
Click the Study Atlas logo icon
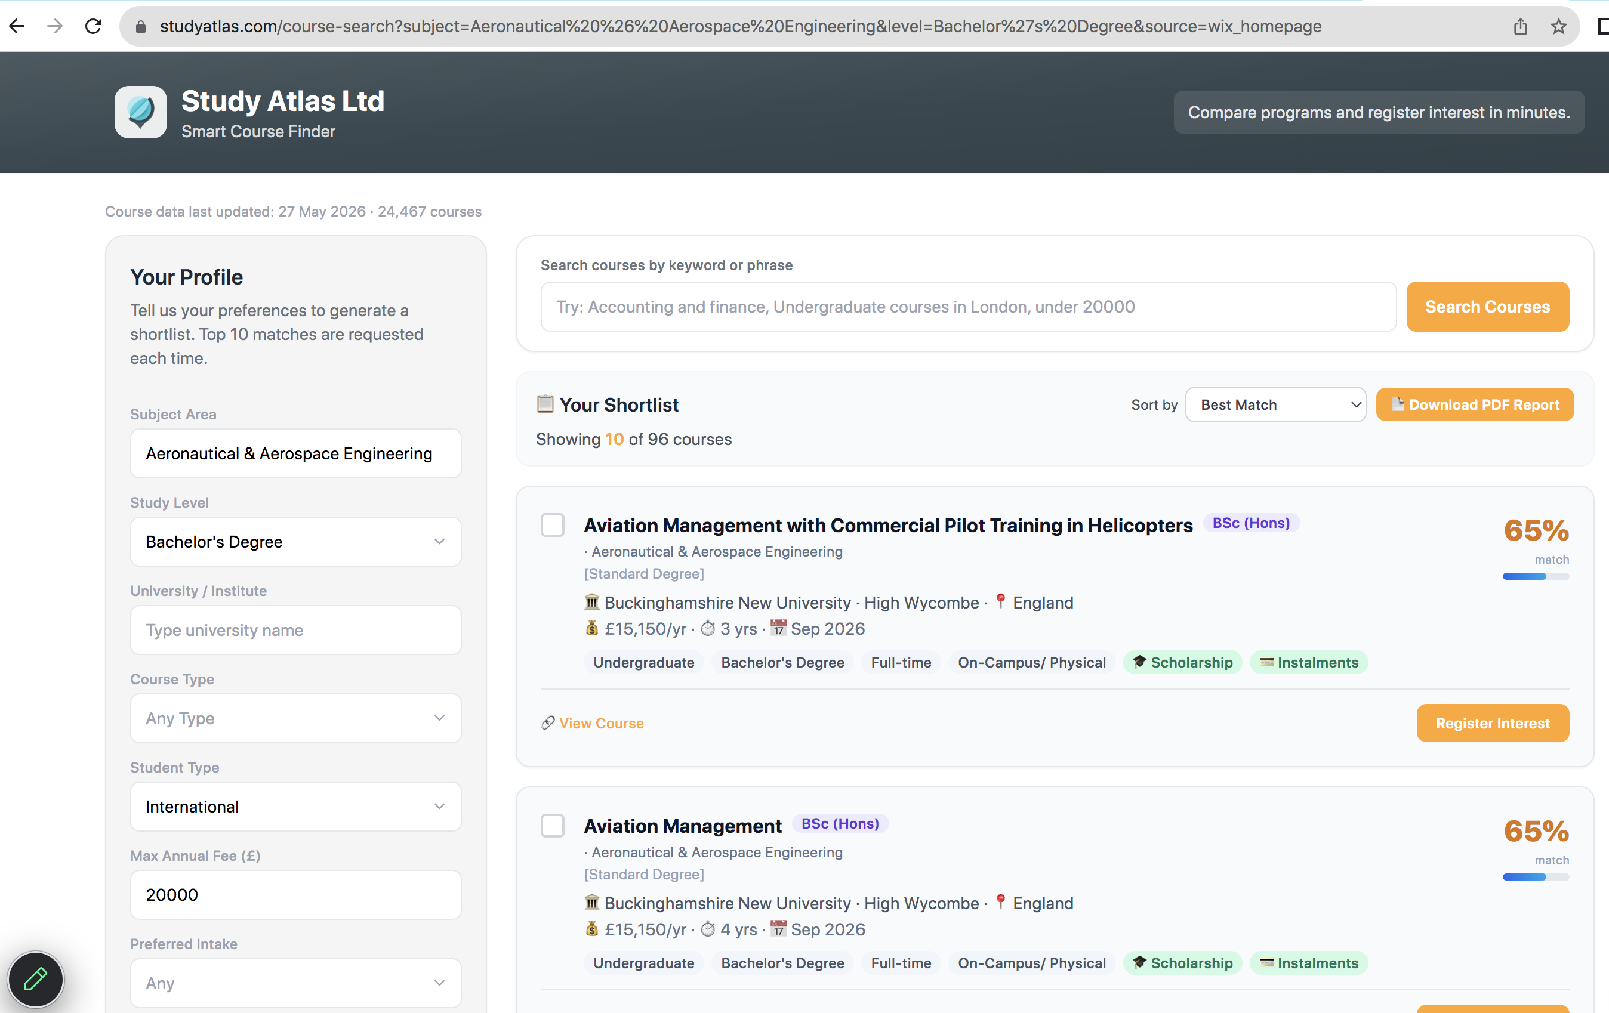pyautogui.click(x=140, y=112)
